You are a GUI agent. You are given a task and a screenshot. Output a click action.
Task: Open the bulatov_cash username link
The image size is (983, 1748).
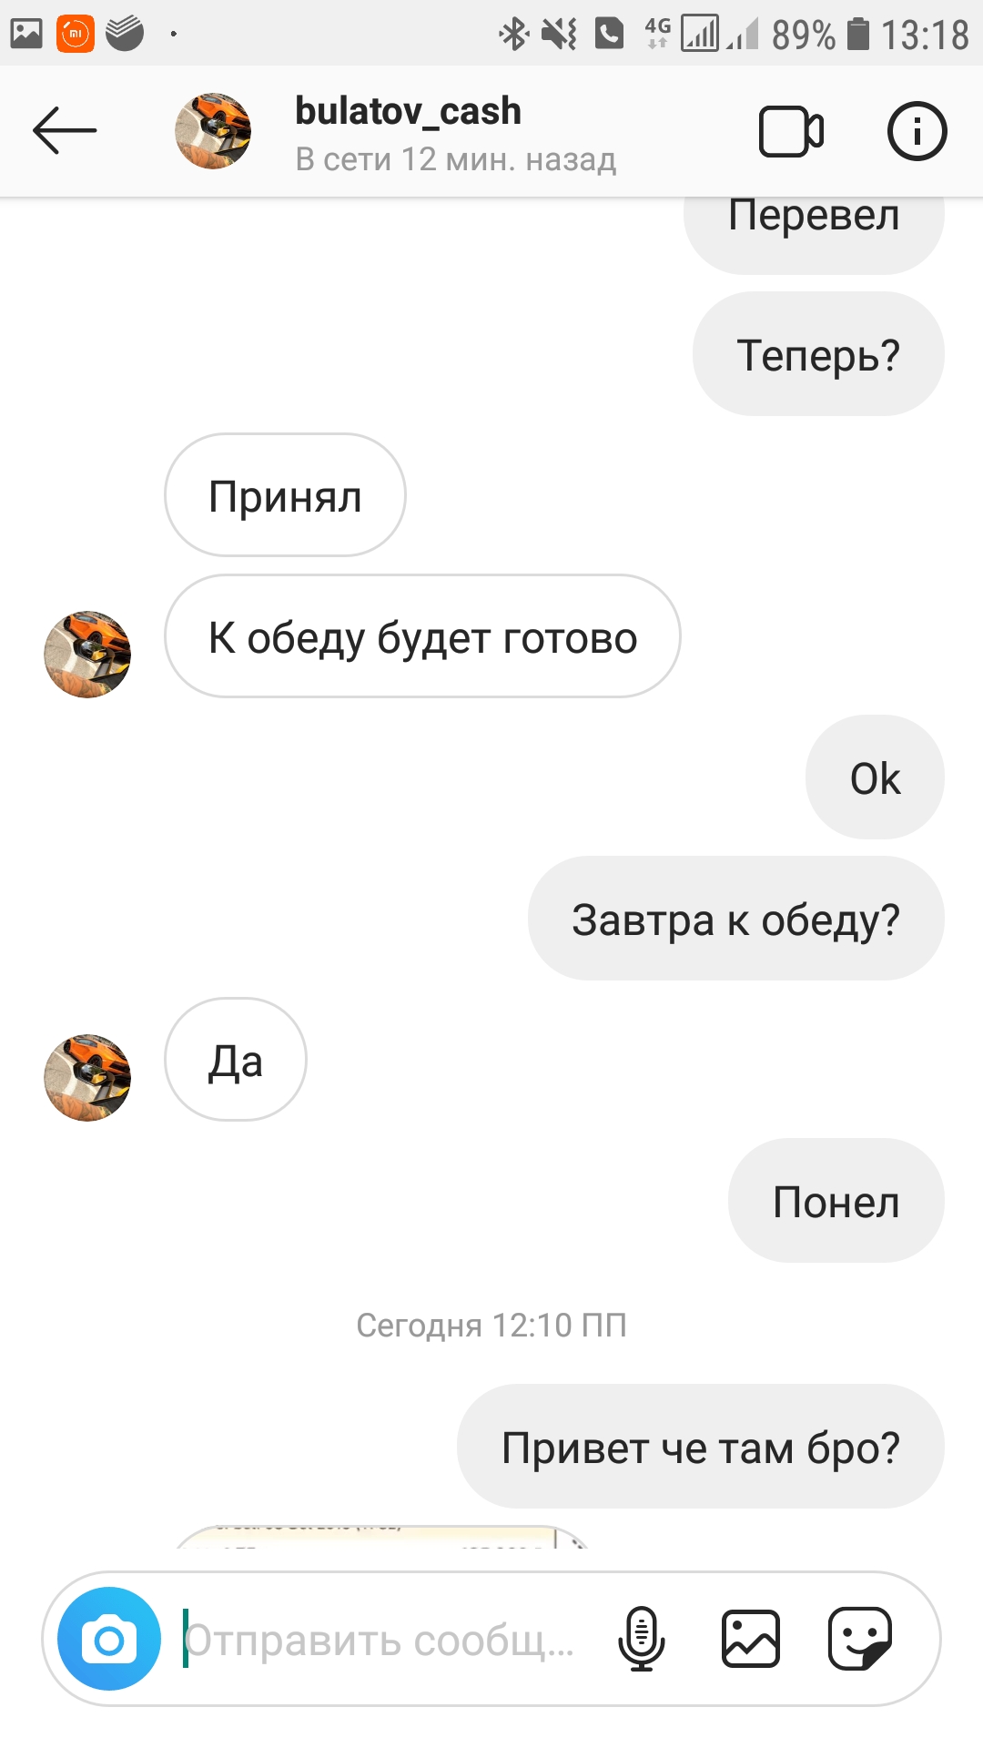pyautogui.click(x=408, y=111)
